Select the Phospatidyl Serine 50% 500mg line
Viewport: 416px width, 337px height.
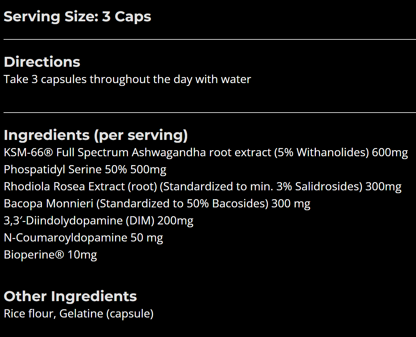click(x=85, y=170)
